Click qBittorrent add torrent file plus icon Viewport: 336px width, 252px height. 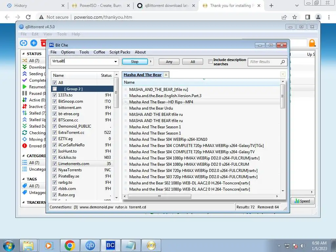tap(34, 43)
